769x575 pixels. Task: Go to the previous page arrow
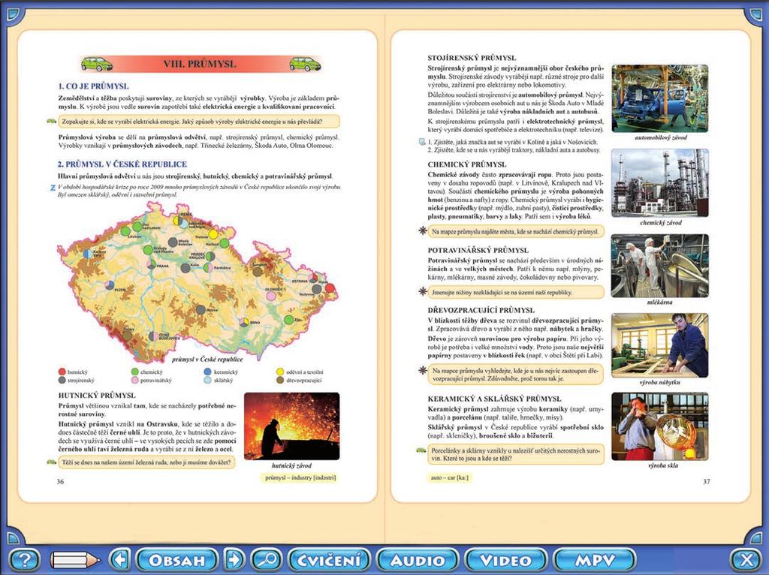coord(119,559)
